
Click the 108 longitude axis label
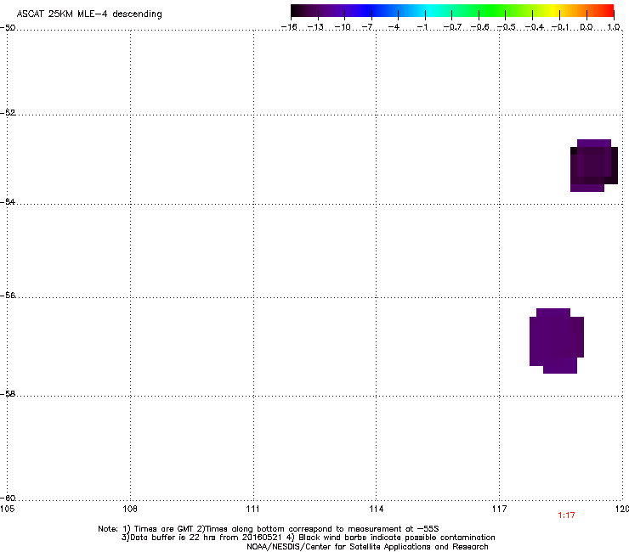pyautogui.click(x=130, y=509)
